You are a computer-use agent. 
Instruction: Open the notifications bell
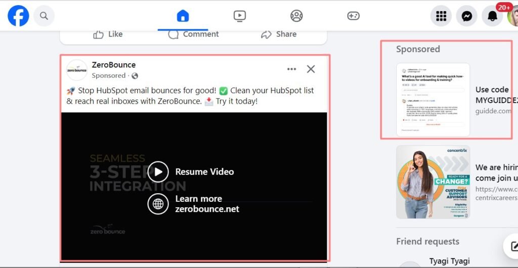(x=492, y=16)
